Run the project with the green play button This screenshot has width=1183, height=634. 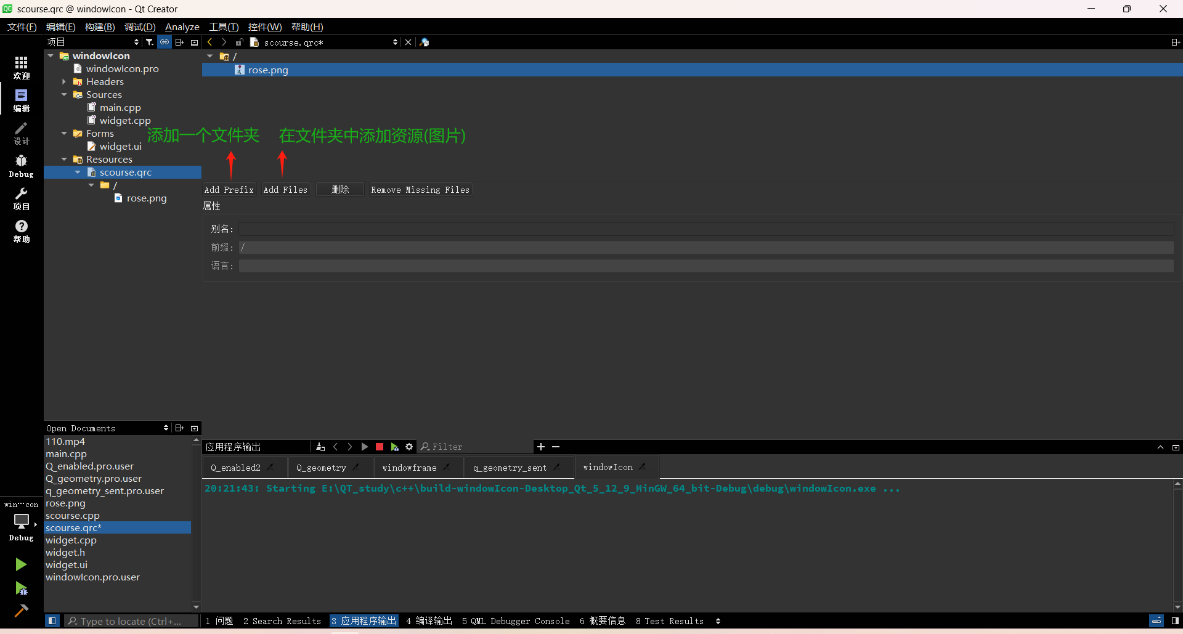tap(21, 564)
